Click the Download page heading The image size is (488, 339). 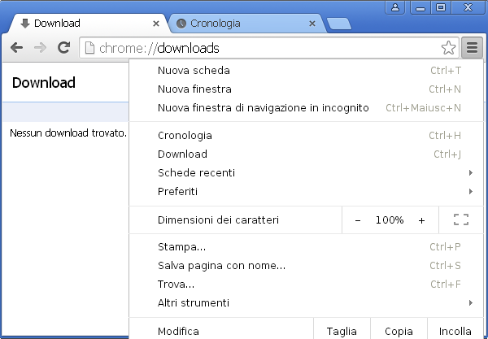pyautogui.click(x=44, y=83)
